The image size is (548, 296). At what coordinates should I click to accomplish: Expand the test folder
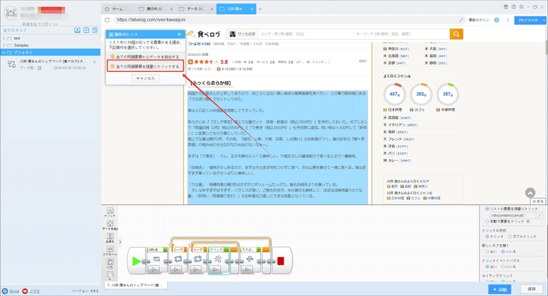point(4,38)
